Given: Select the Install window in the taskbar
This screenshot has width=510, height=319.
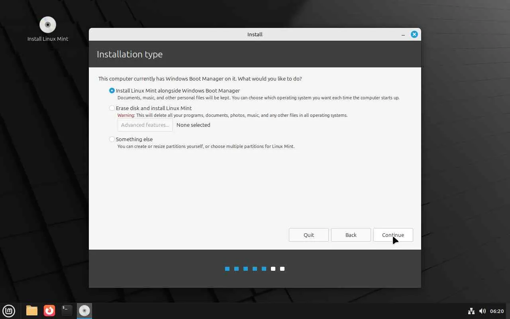Looking at the screenshot, I should [x=84, y=311].
